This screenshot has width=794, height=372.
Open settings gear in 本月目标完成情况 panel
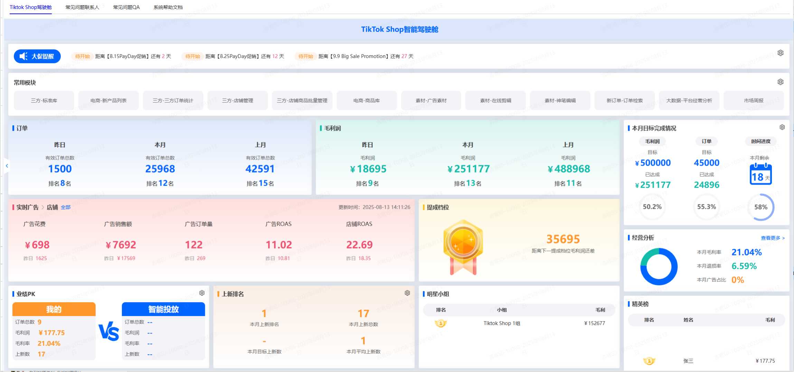(782, 127)
